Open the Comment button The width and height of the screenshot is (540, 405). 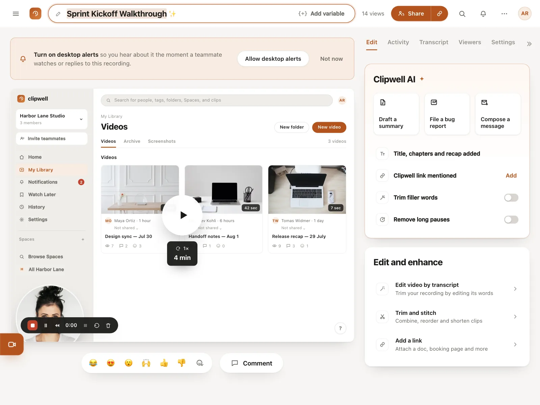pos(251,363)
